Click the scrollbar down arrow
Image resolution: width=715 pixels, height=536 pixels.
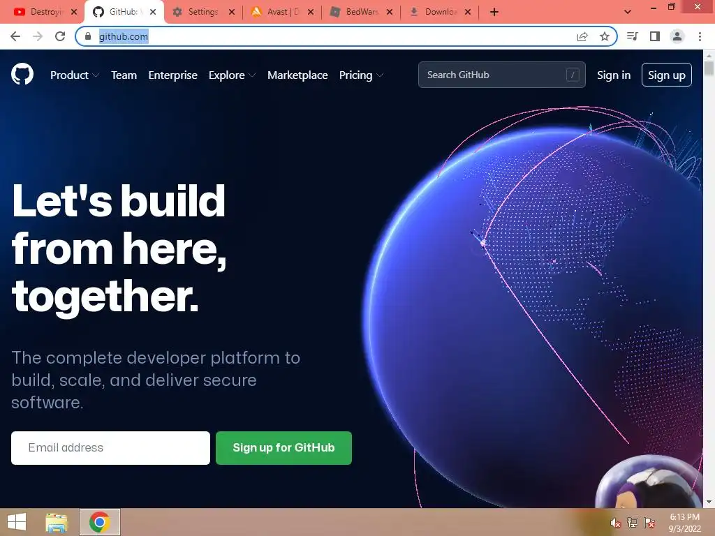pos(709,502)
